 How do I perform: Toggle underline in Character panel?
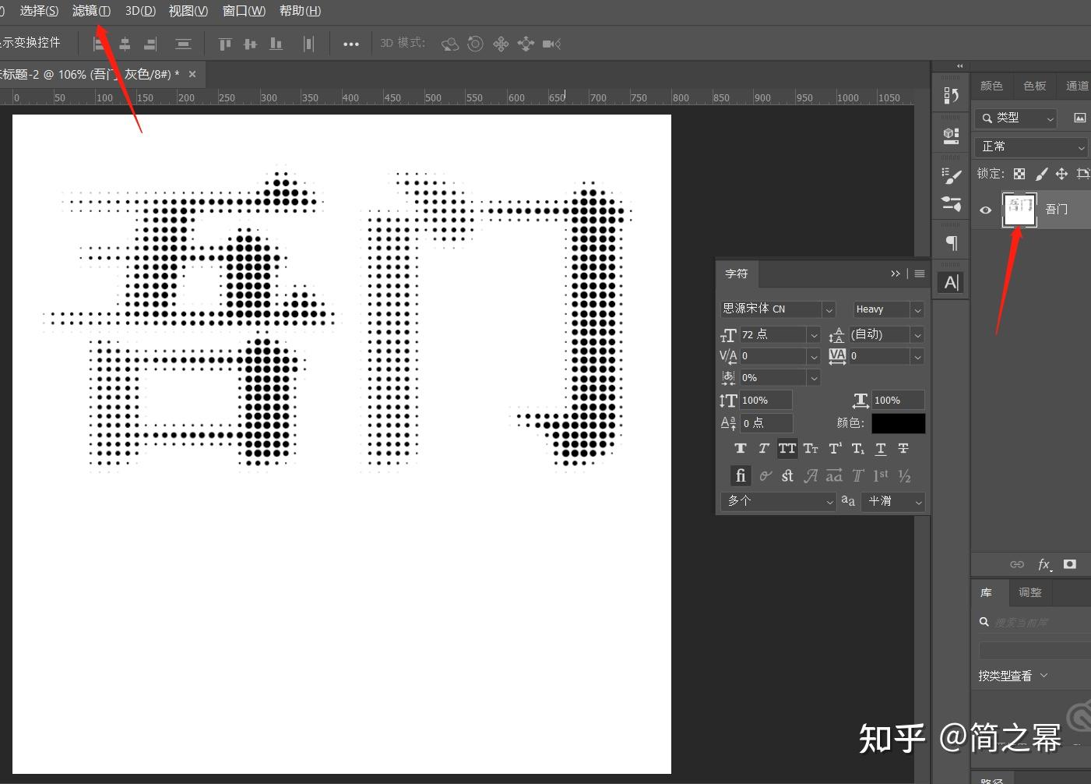point(881,448)
